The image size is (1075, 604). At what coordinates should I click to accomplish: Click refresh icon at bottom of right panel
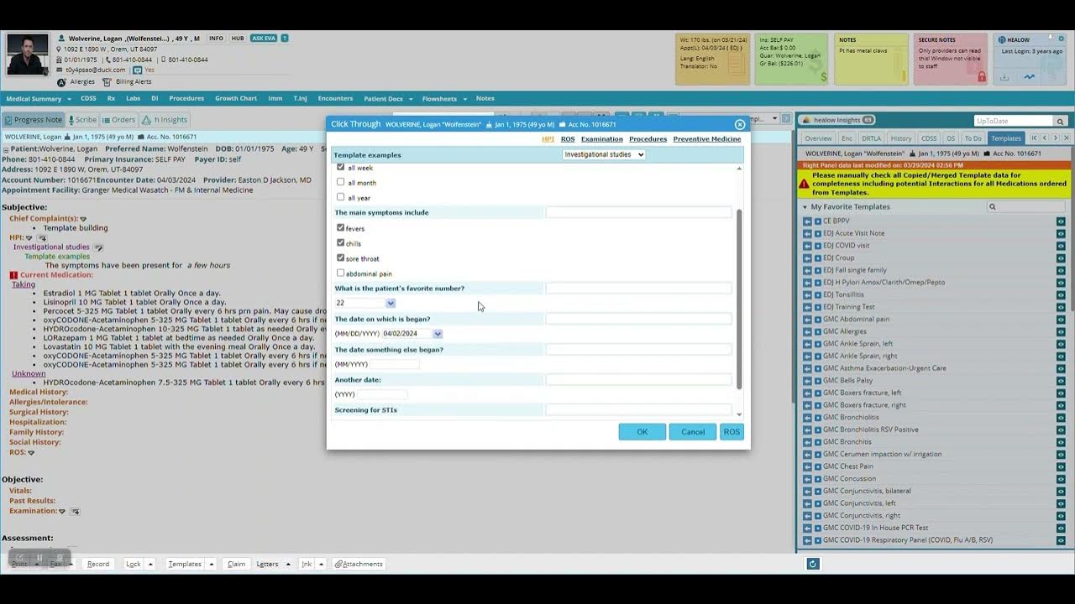812,564
